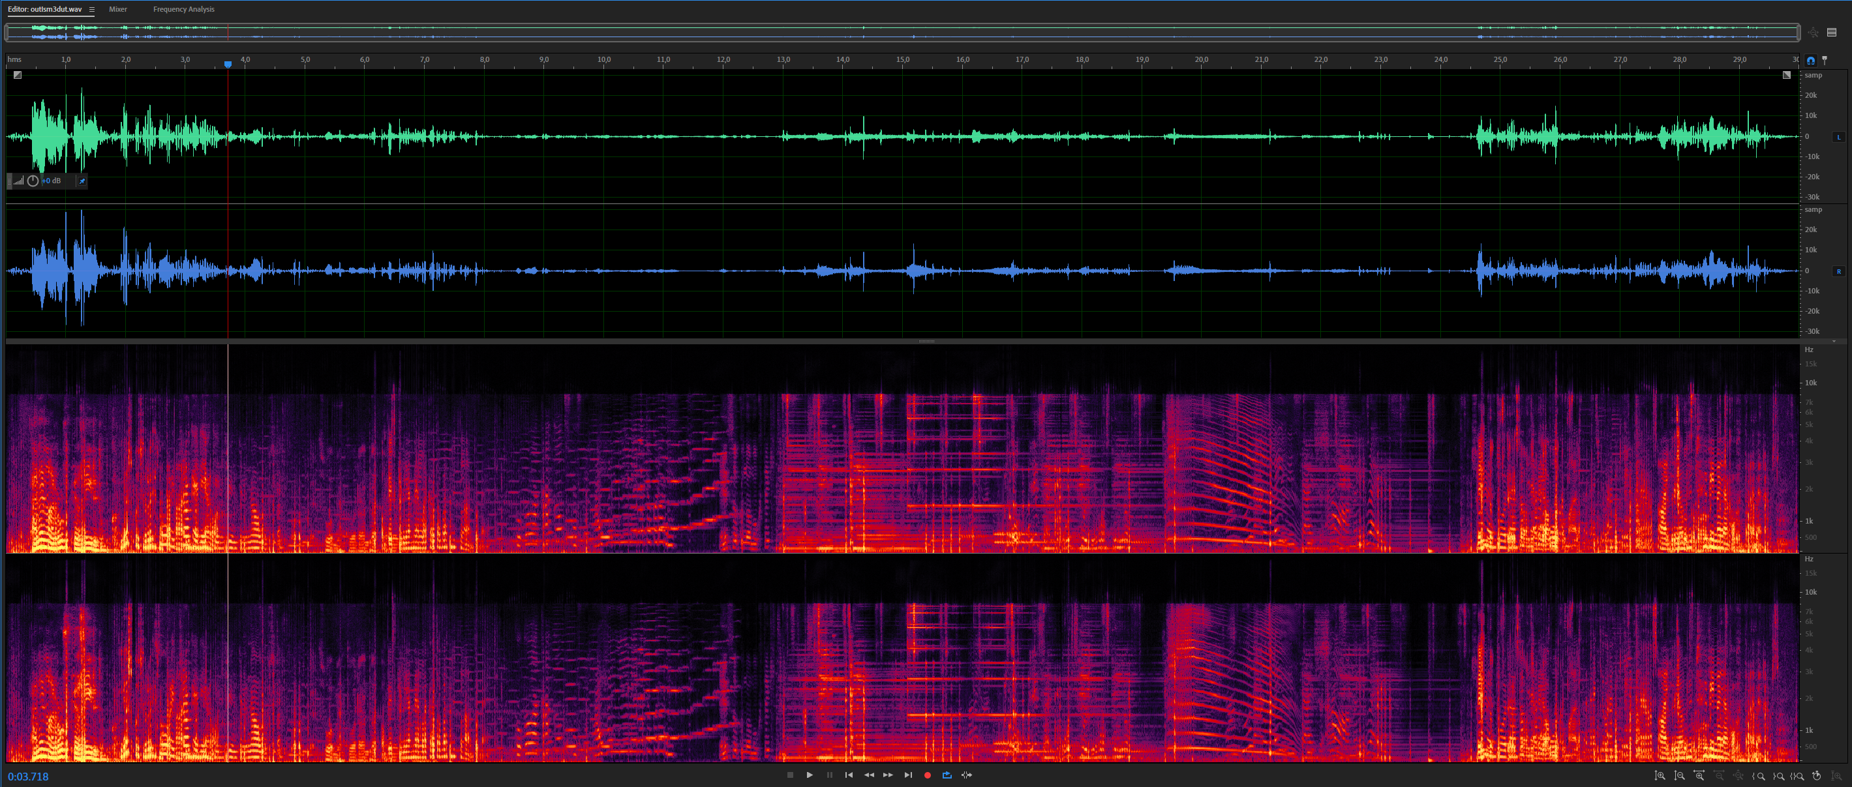The height and width of the screenshot is (787, 1852).
Task: Toggle snapping magnet icon
Action: point(1811,61)
